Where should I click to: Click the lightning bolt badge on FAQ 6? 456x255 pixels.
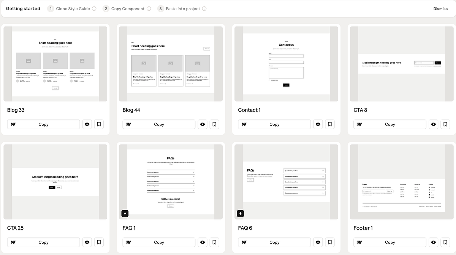click(x=240, y=213)
